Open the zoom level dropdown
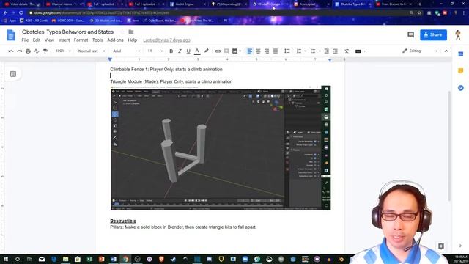The image size is (469, 264). point(63,51)
